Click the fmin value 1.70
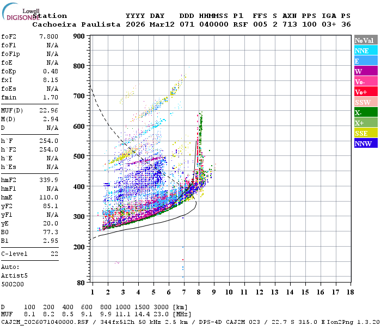The height and width of the screenshot is (326, 381). (x=51, y=97)
